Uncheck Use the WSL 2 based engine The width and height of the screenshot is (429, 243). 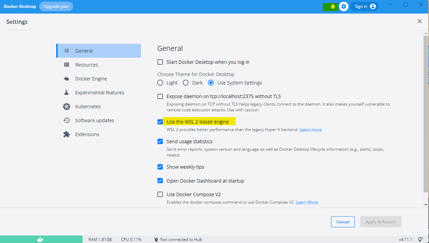[x=160, y=122]
